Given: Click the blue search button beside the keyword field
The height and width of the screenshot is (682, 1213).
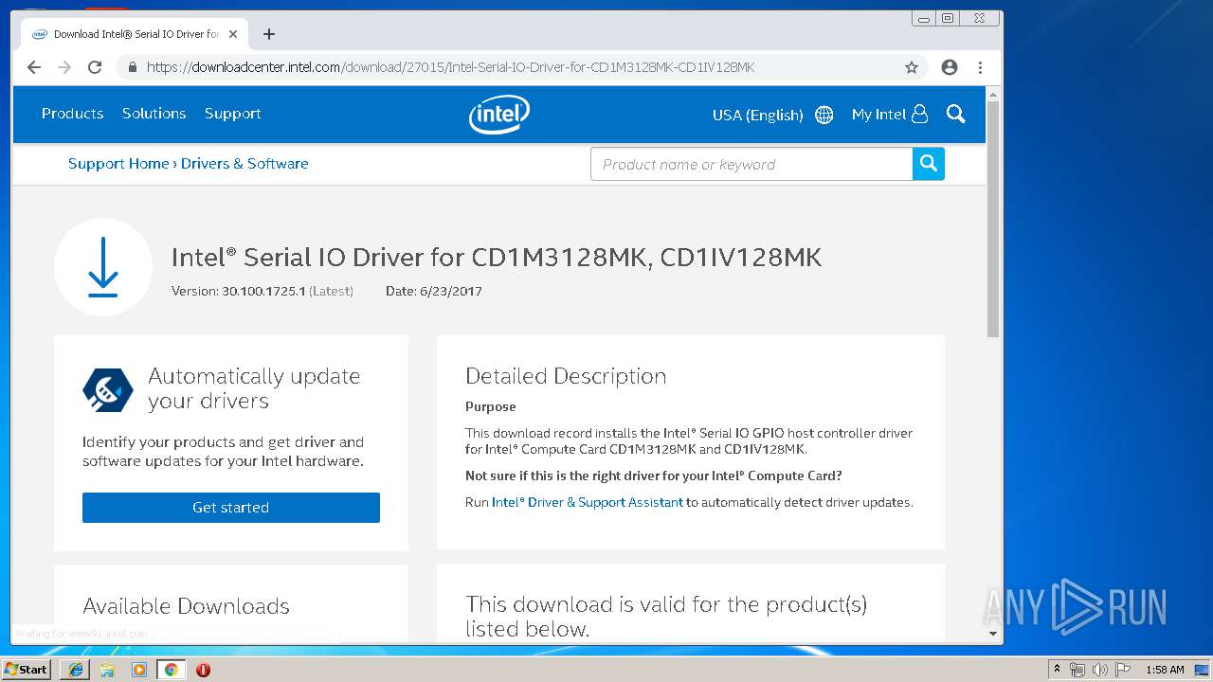Looking at the screenshot, I should [929, 164].
